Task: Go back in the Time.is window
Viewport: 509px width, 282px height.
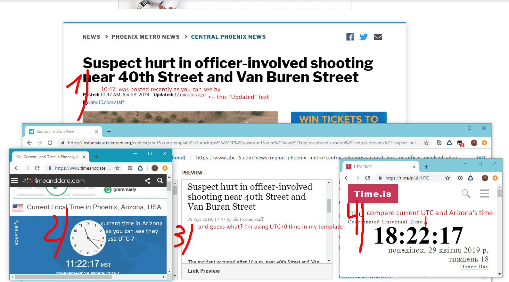Action: [x=347, y=178]
